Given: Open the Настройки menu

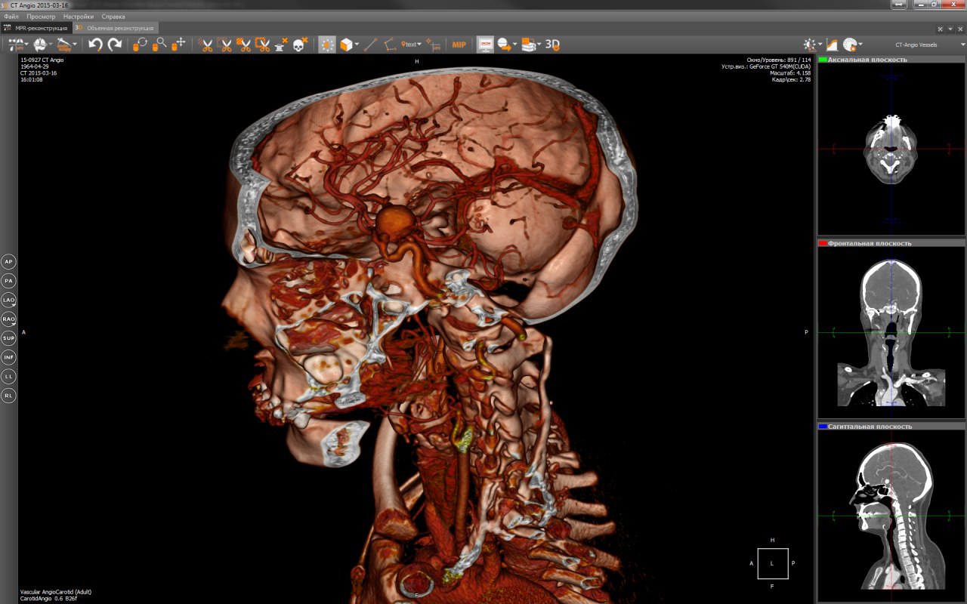Looking at the screenshot, I should coord(79,16).
